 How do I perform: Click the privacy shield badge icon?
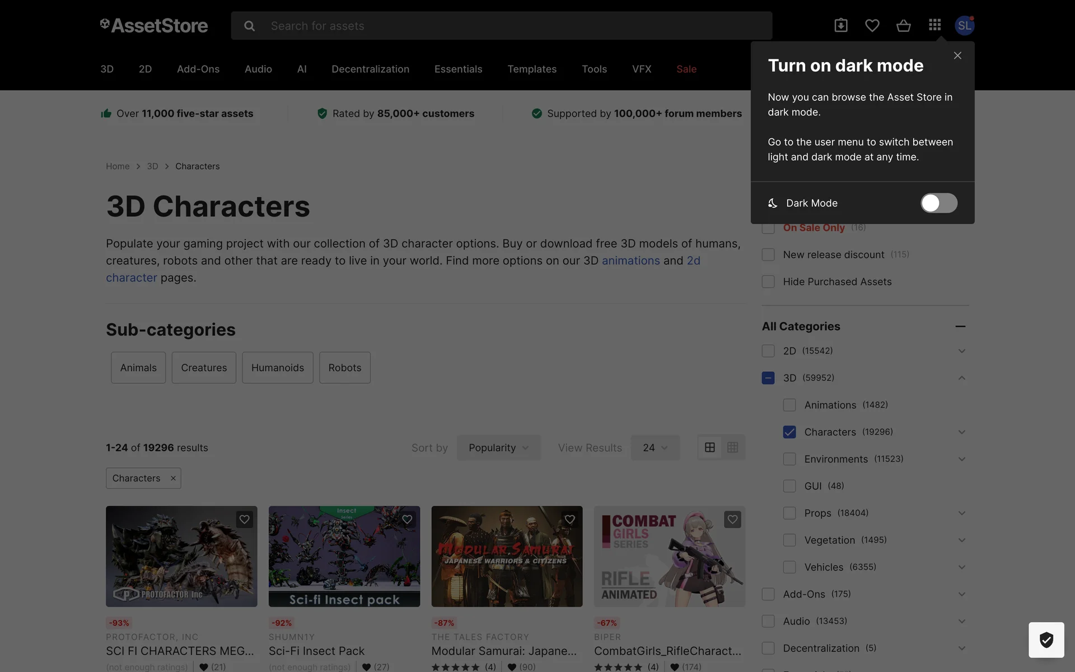[x=1046, y=640]
